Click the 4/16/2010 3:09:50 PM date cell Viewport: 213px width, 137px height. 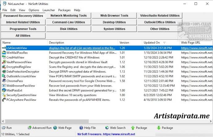(158, 100)
